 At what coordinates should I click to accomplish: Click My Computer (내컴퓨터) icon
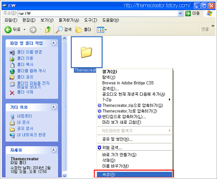[12, 117]
